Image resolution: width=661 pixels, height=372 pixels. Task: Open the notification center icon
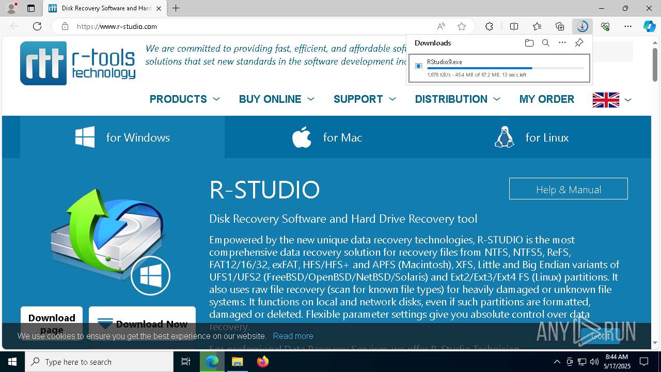pos(644,362)
